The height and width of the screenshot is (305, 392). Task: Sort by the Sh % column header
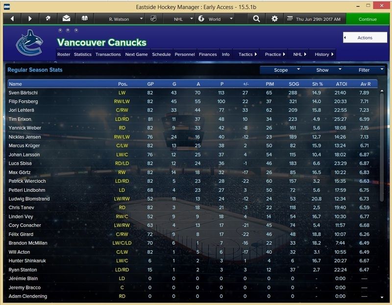317,84
